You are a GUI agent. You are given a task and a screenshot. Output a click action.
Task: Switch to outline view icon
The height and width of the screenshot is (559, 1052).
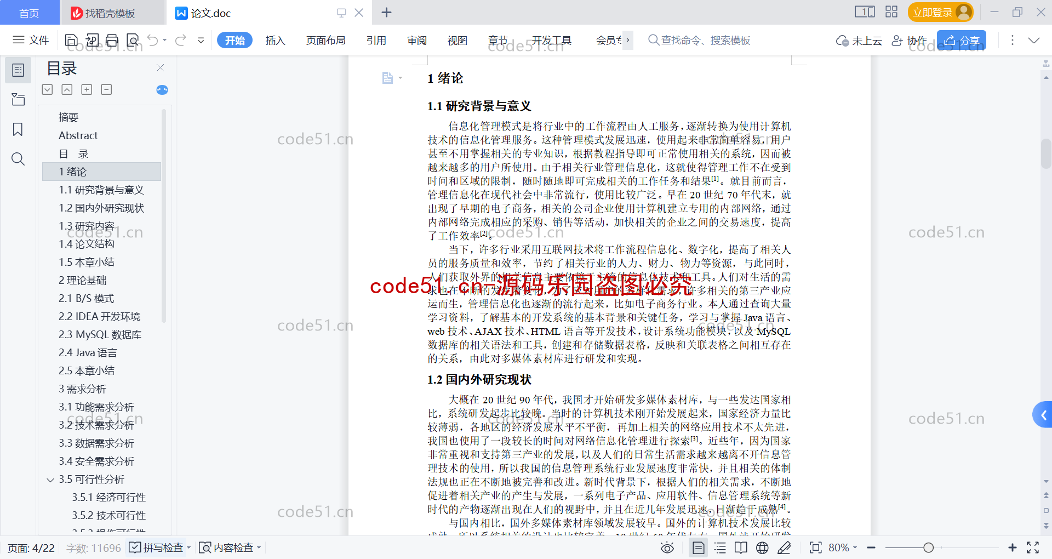[x=721, y=547]
